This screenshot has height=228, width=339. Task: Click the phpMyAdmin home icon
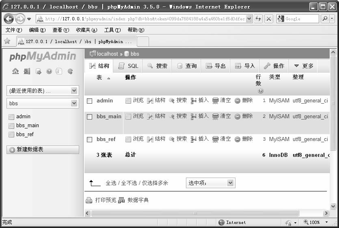click(15, 71)
